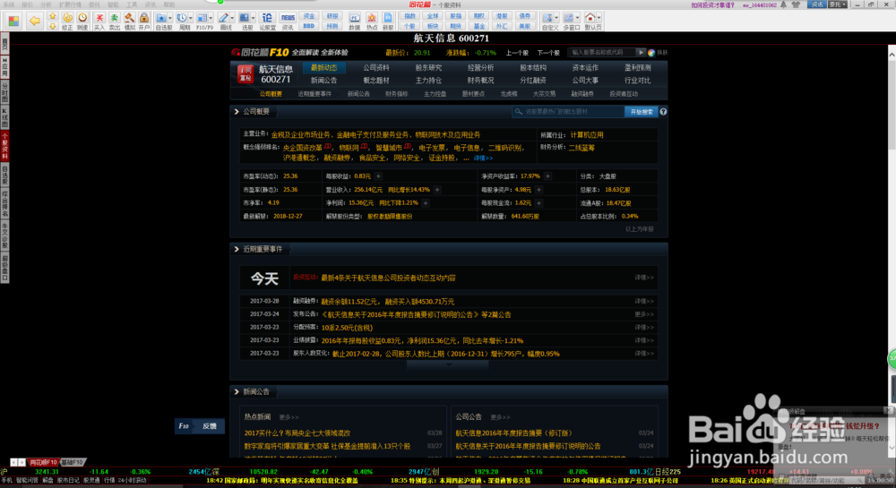The image size is (896, 488).
Task: Click the help question mark near 开始搜索
Action: [663, 112]
